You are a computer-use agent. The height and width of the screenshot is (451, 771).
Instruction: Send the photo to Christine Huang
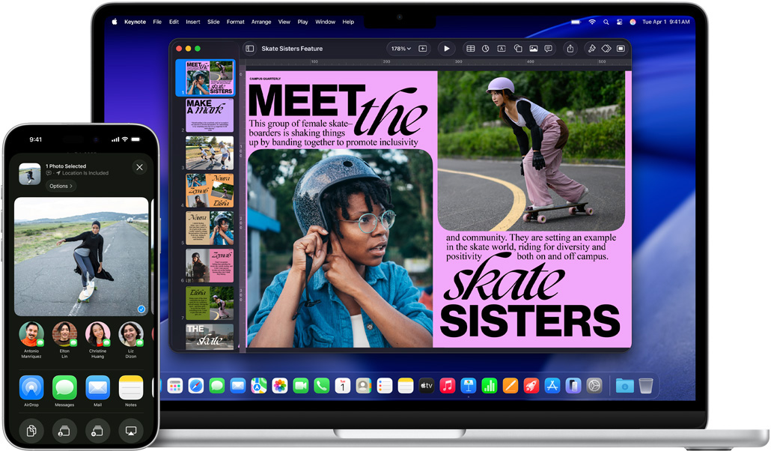pyautogui.click(x=97, y=333)
